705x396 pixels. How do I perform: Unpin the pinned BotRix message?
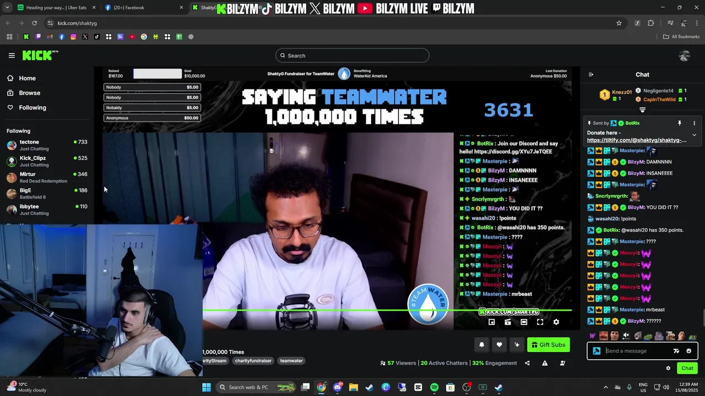pyautogui.click(x=680, y=123)
